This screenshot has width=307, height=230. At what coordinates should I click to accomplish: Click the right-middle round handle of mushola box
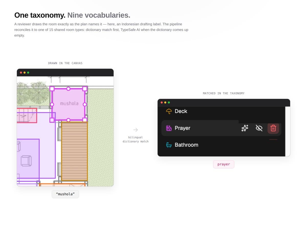[x=85, y=104]
